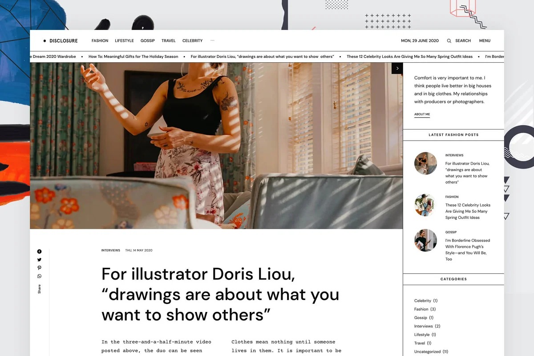The width and height of the screenshot is (534, 356).
Task: Open the Florence Pugh post thumbnail
Action: point(425,240)
